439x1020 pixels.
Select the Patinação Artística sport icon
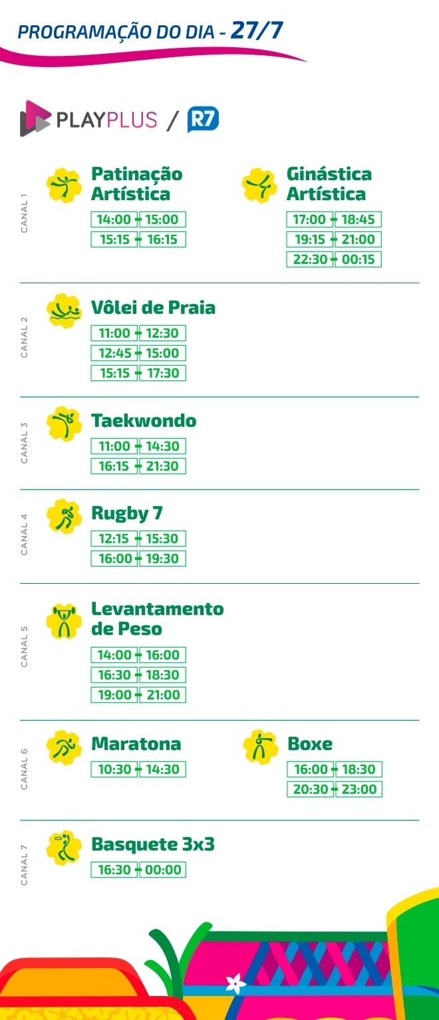(x=65, y=184)
